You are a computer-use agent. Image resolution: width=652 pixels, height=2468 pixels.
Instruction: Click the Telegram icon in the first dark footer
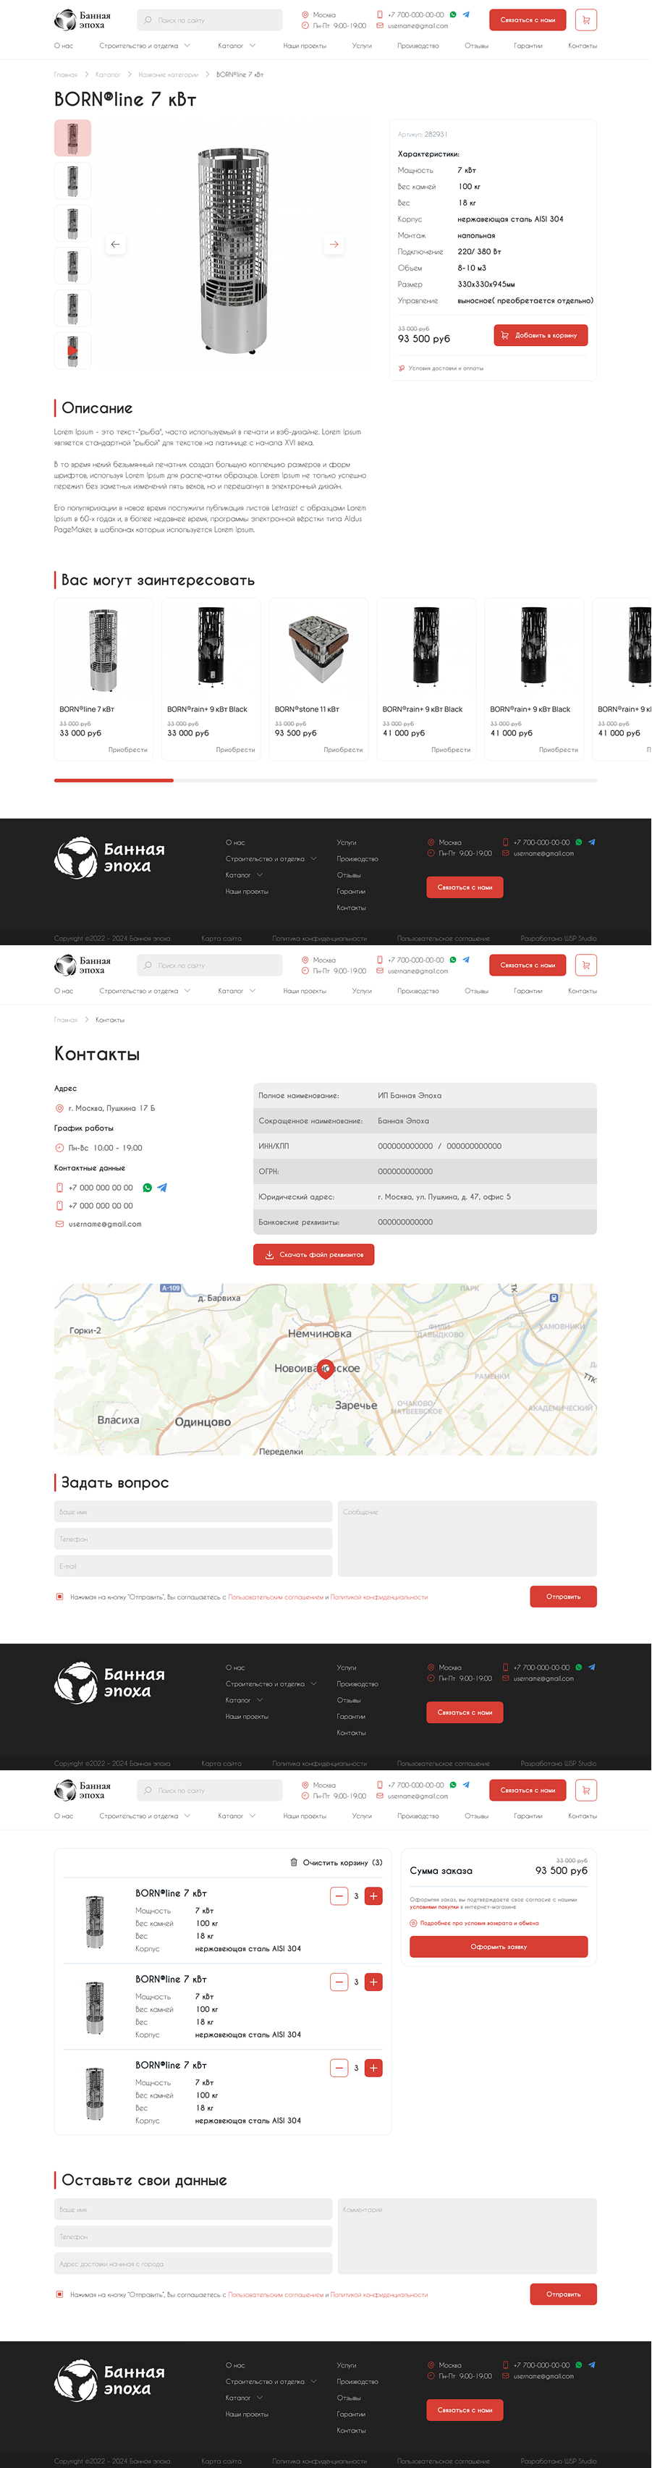(x=592, y=842)
